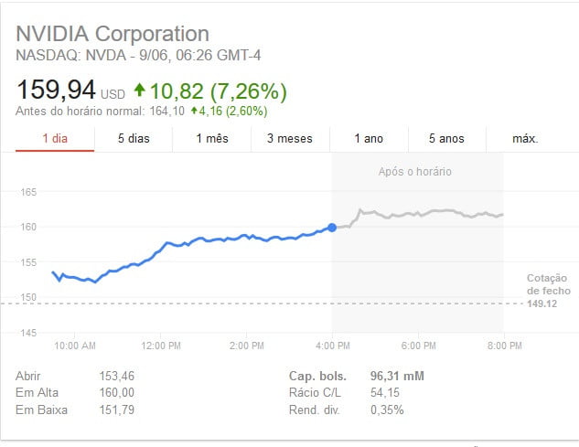Click the "NVIDIA Corporation" title
579x447 pixels.
tap(113, 35)
